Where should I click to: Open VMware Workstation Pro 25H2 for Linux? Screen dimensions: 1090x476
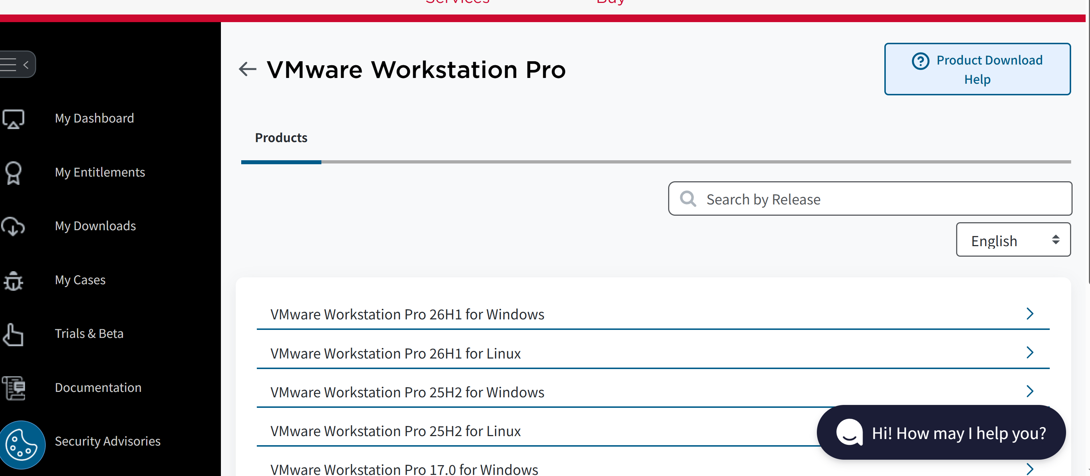pyautogui.click(x=395, y=431)
